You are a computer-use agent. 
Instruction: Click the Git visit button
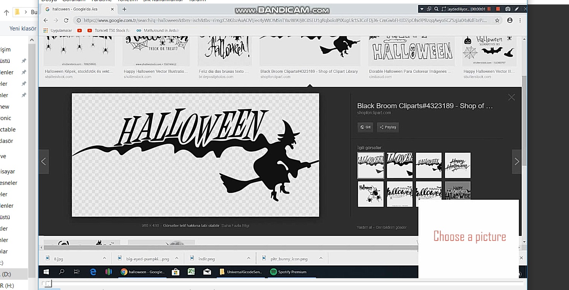click(365, 127)
